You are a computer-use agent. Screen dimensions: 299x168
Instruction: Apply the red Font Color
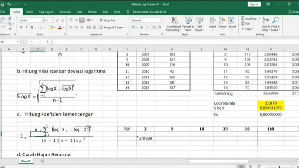60,28
